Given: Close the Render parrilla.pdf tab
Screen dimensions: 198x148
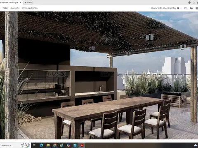Looking at the screenshot, I should click(21, 2).
